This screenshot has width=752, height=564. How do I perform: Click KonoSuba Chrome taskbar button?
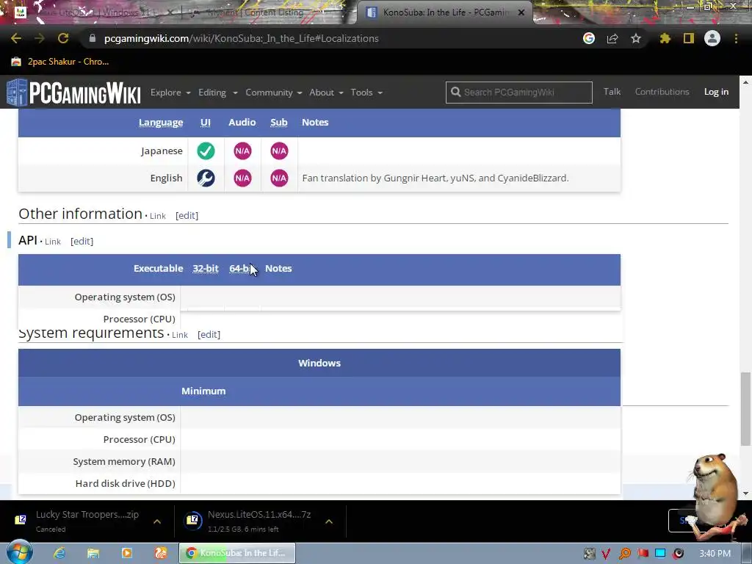pyautogui.click(x=237, y=553)
